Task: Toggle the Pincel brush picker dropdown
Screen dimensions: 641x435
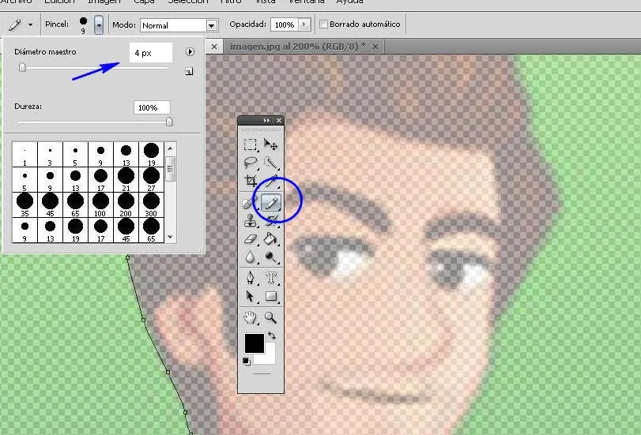Action: pyautogui.click(x=99, y=25)
